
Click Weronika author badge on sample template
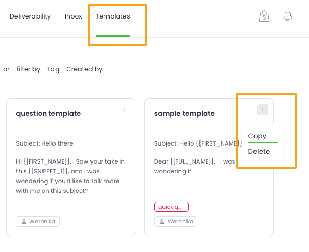[x=176, y=222]
